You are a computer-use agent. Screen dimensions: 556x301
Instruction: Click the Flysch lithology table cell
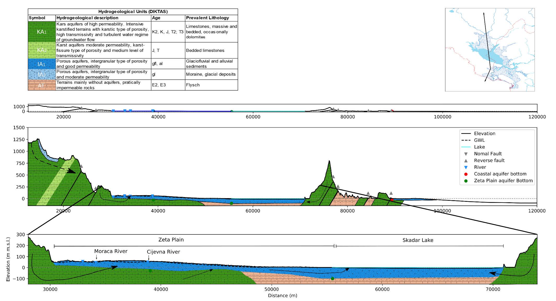point(193,85)
